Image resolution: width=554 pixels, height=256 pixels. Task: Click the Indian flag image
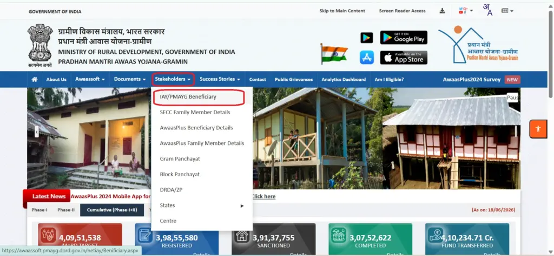tap(334, 54)
